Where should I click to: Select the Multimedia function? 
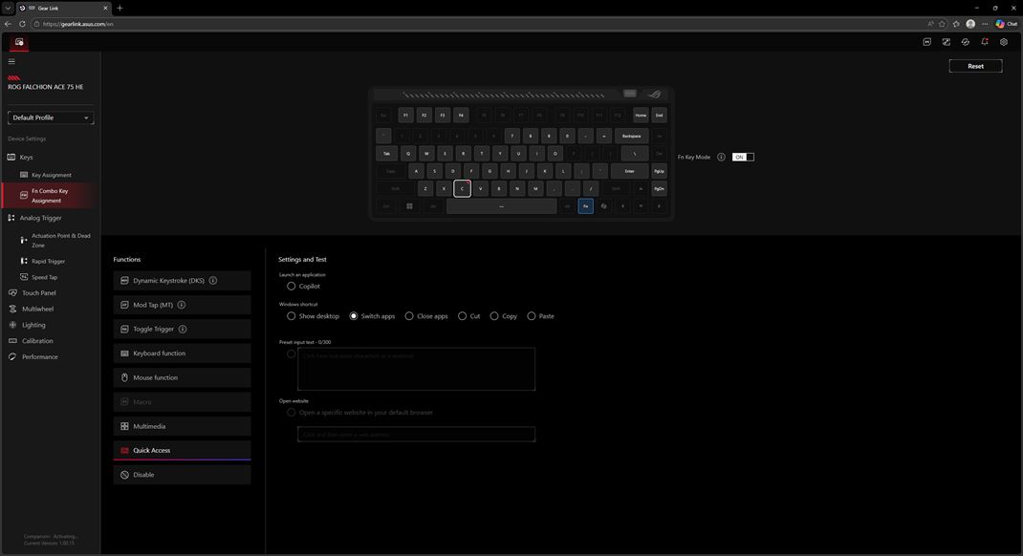[149, 426]
